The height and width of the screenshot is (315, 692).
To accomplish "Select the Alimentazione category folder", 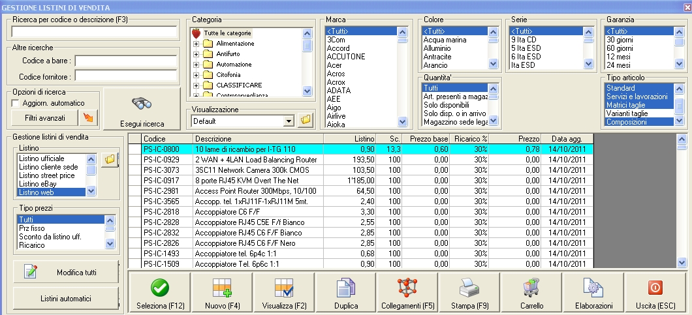I will pos(235,44).
